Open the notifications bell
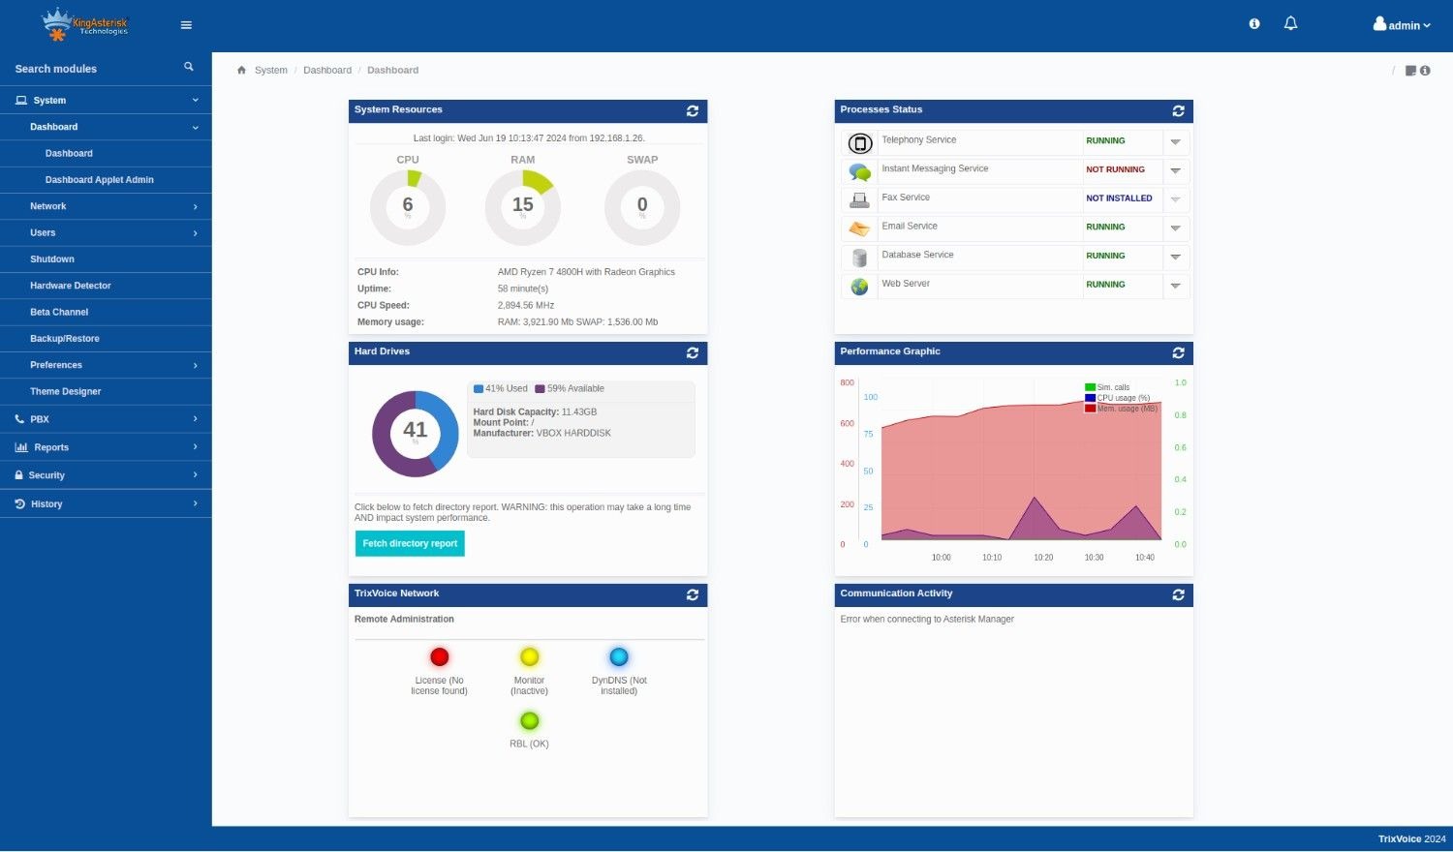 1290,24
